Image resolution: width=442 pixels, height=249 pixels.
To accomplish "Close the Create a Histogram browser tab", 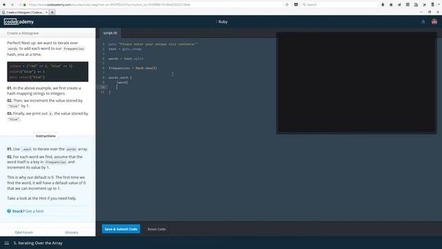I will (46, 12).
